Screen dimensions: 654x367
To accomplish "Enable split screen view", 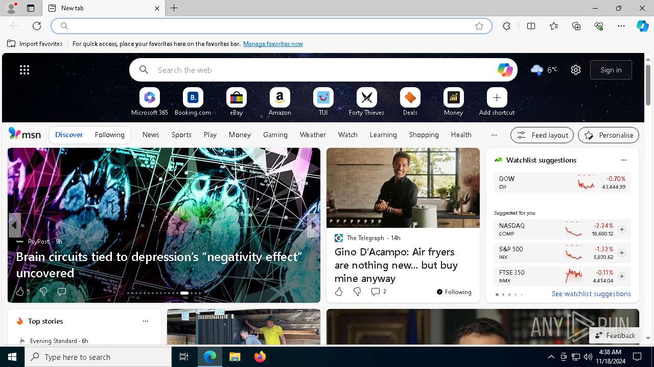I will pyautogui.click(x=531, y=26).
